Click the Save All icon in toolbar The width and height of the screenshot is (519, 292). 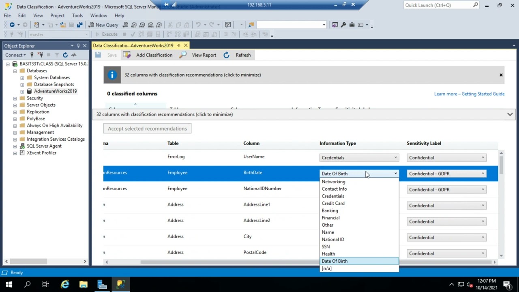tap(79, 25)
